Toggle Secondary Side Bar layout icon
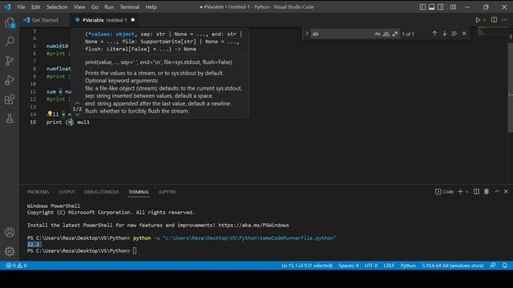This screenshot has width=513, height=288. pos(441,7)
